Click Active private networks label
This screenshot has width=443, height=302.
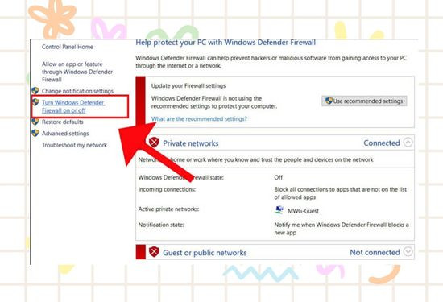click(x=168, y=209)
